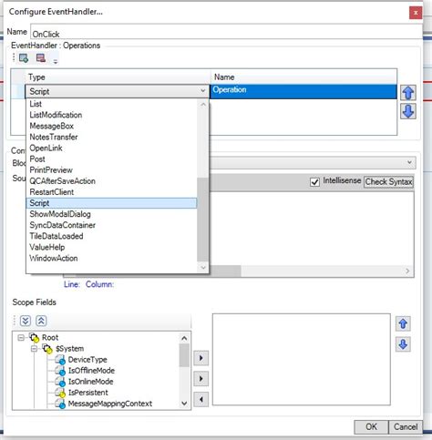Close the Type combo box dropdown arrow
432x440 pixels.
pyautogui.click(x=202, y=91)
